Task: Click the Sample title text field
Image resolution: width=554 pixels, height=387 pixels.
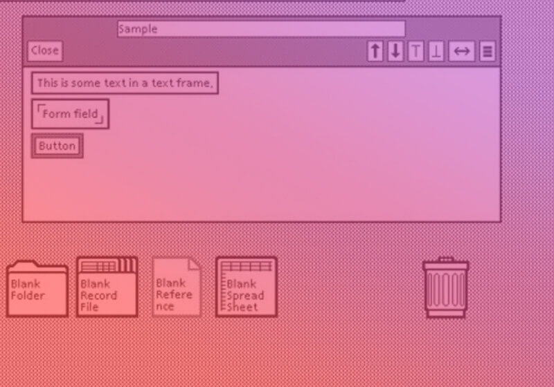Action: [x=261, y=29]
